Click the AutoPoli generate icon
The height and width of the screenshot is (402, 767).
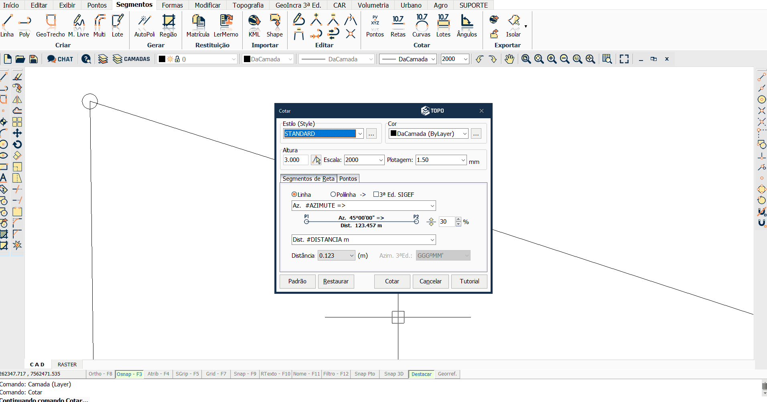click(144, 26)
